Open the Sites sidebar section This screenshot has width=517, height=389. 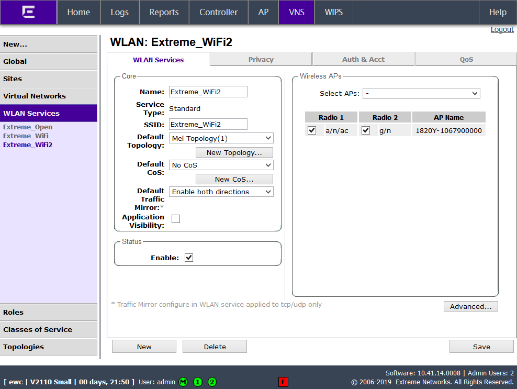49,79
